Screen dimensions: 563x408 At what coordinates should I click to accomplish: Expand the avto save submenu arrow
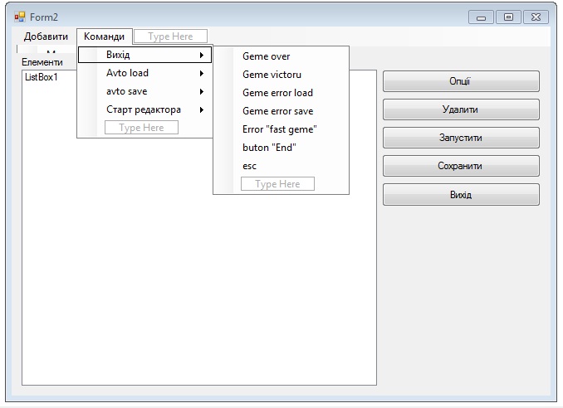pos(202,92)
